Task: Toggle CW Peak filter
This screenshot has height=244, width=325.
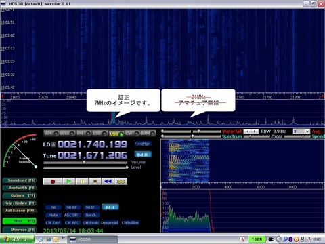Action: coord(91,223)
